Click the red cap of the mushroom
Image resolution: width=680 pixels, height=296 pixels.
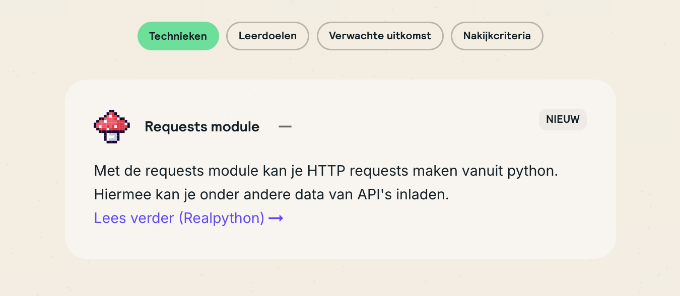coord(112,122)
